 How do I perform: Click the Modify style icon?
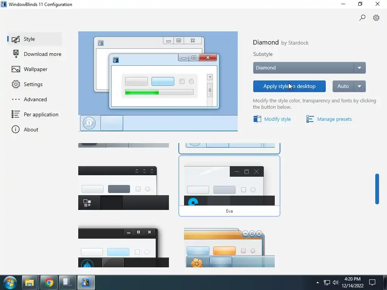(257, 119)
